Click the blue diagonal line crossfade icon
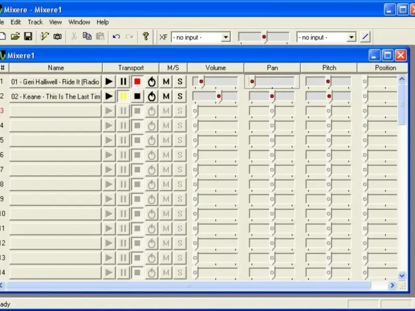The image size is (415, 311). (x=365, y=37)
